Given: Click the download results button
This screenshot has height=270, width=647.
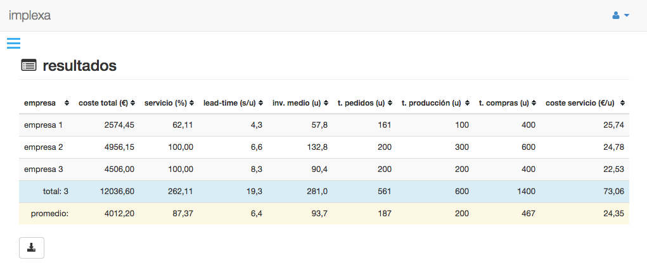Looking at the screenshot, I should pos(32,248).
